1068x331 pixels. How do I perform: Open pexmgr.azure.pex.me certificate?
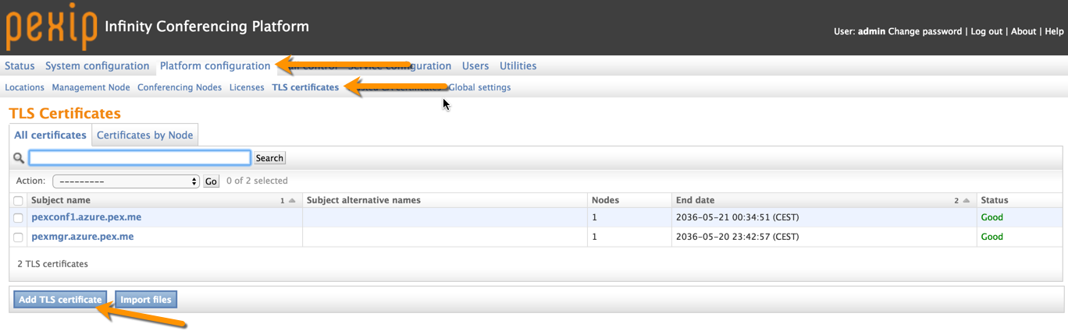pos(83,237)
